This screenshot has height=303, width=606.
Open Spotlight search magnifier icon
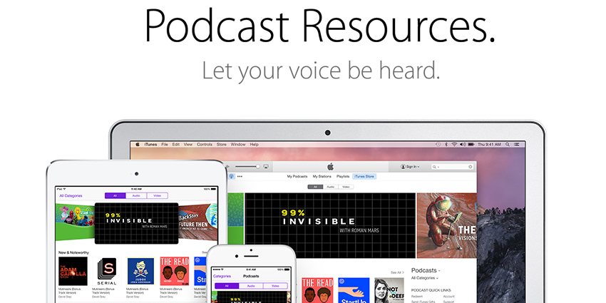[x=508, y=145]
